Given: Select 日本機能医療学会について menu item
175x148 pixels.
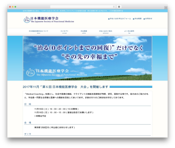Looking at the screenshot, I should (38, 32).
